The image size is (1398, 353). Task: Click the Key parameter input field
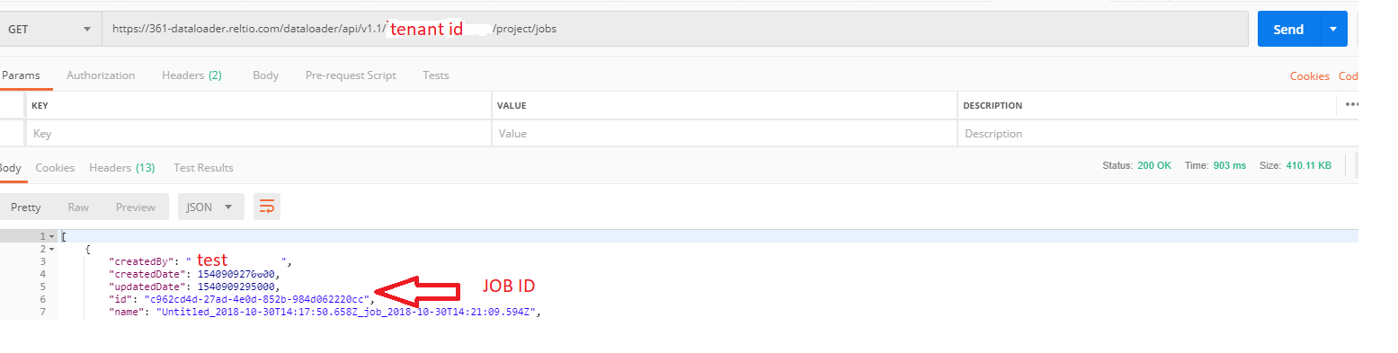click(x=258, y=133)
